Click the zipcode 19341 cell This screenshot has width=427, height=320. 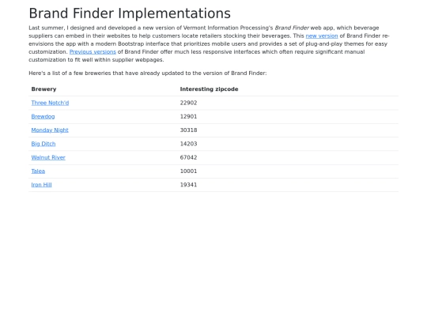point(188,184)
